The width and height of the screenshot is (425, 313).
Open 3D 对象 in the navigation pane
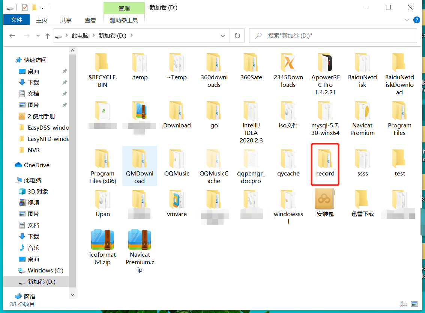coord(33,191)
